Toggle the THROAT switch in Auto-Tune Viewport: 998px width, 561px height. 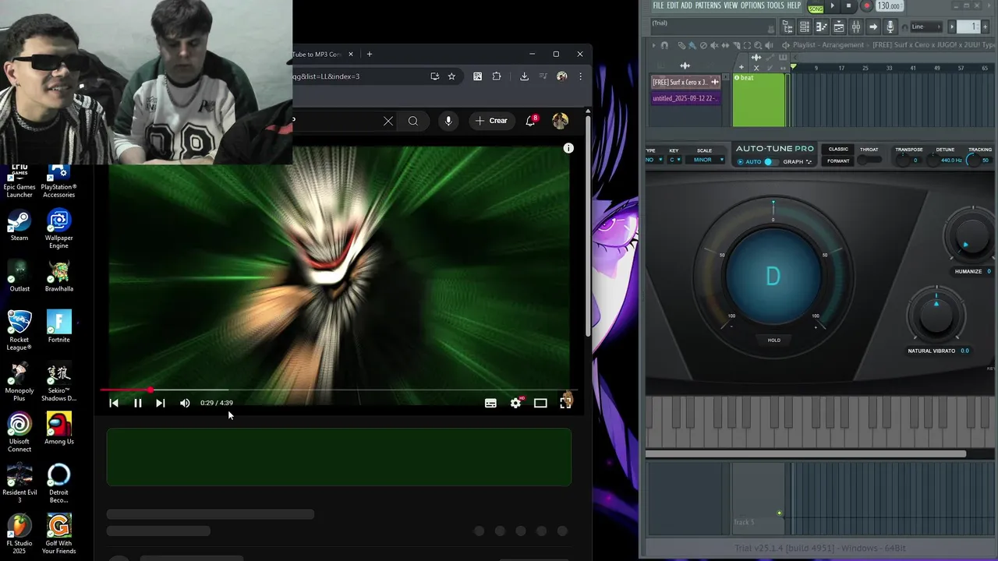click(868, 160)
